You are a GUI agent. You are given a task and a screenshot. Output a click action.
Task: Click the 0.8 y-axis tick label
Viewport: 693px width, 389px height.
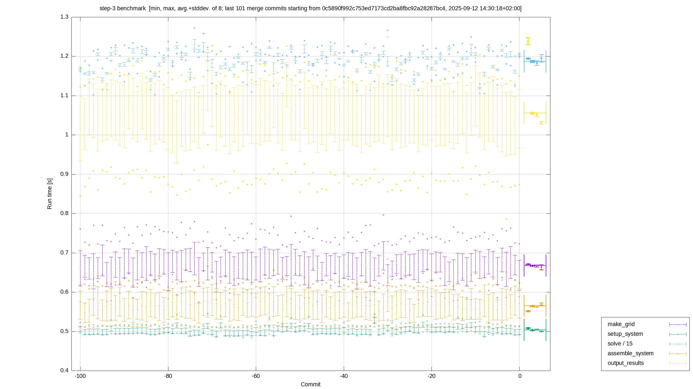tap(64, 213)
